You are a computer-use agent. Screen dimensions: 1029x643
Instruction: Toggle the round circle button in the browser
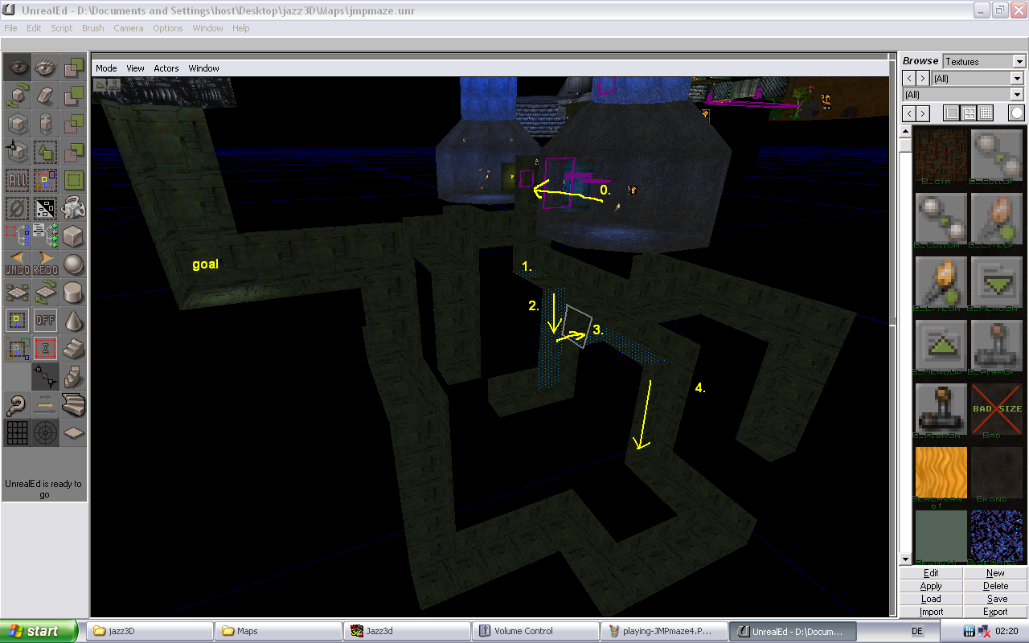coord(1017,113)
